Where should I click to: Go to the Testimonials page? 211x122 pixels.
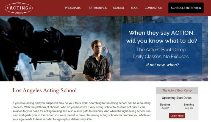pos(97,8)
